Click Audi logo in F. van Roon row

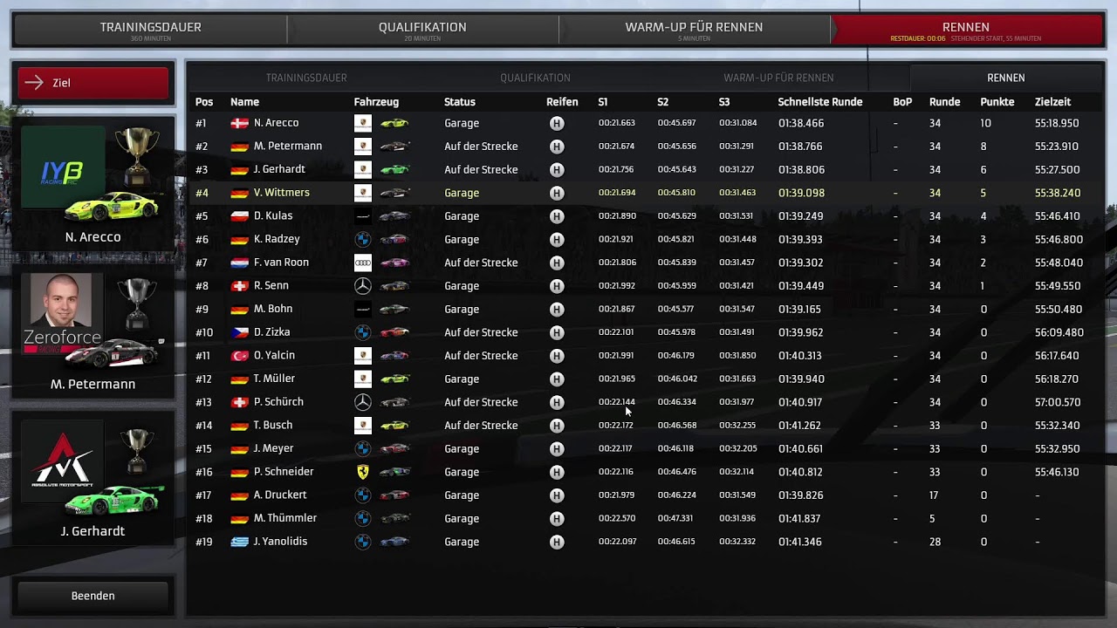point(363,263)
